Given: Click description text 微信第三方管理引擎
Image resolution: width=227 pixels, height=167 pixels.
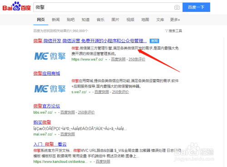Looking at the screenshot, I should 96,48.
